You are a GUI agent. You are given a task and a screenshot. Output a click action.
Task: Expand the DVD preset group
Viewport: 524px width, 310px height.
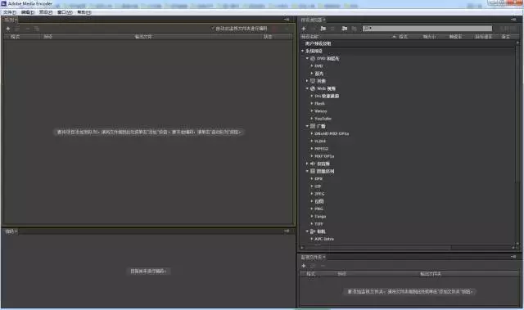pos(312,66)
